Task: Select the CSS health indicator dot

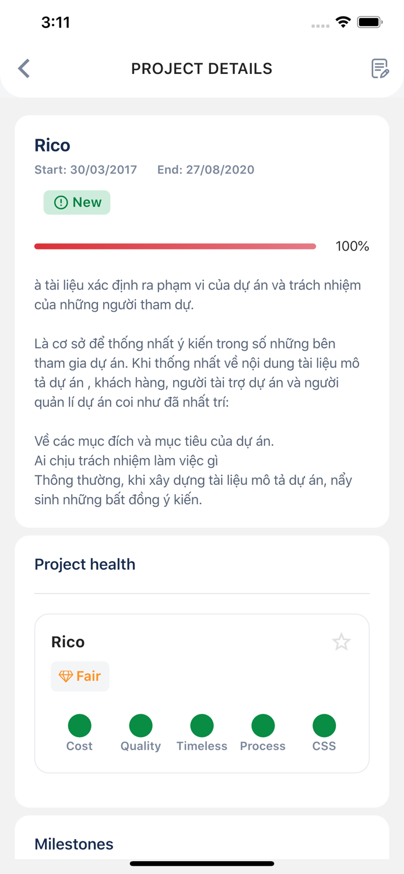Action: (324, 725)
